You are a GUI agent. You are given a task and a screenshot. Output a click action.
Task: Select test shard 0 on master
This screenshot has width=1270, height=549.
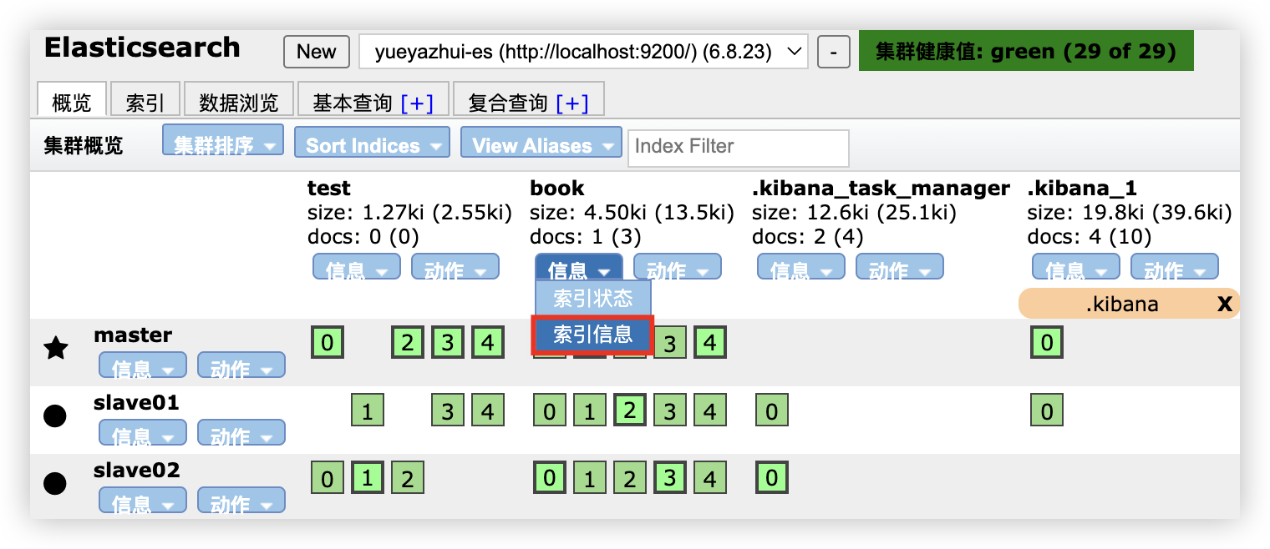(x=328, y=343)
